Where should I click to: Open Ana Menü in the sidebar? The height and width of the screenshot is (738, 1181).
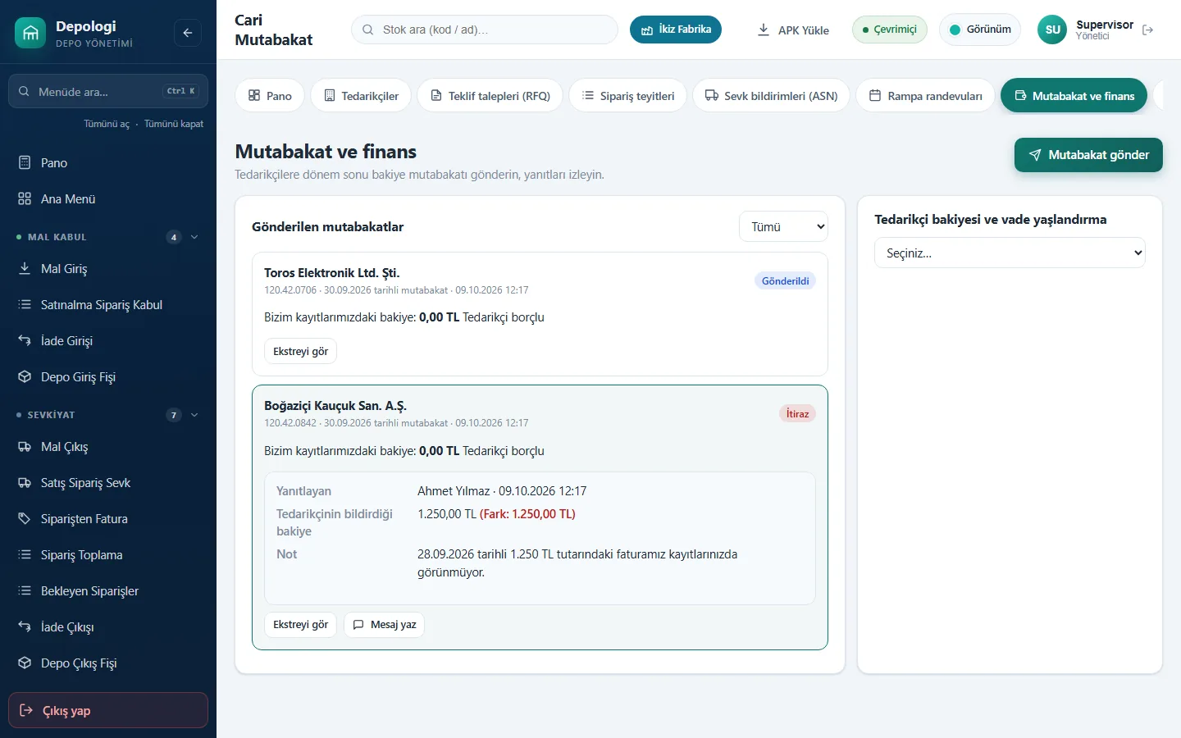108,199
